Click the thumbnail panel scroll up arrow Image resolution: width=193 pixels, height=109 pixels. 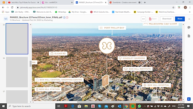tap(31, 24)
